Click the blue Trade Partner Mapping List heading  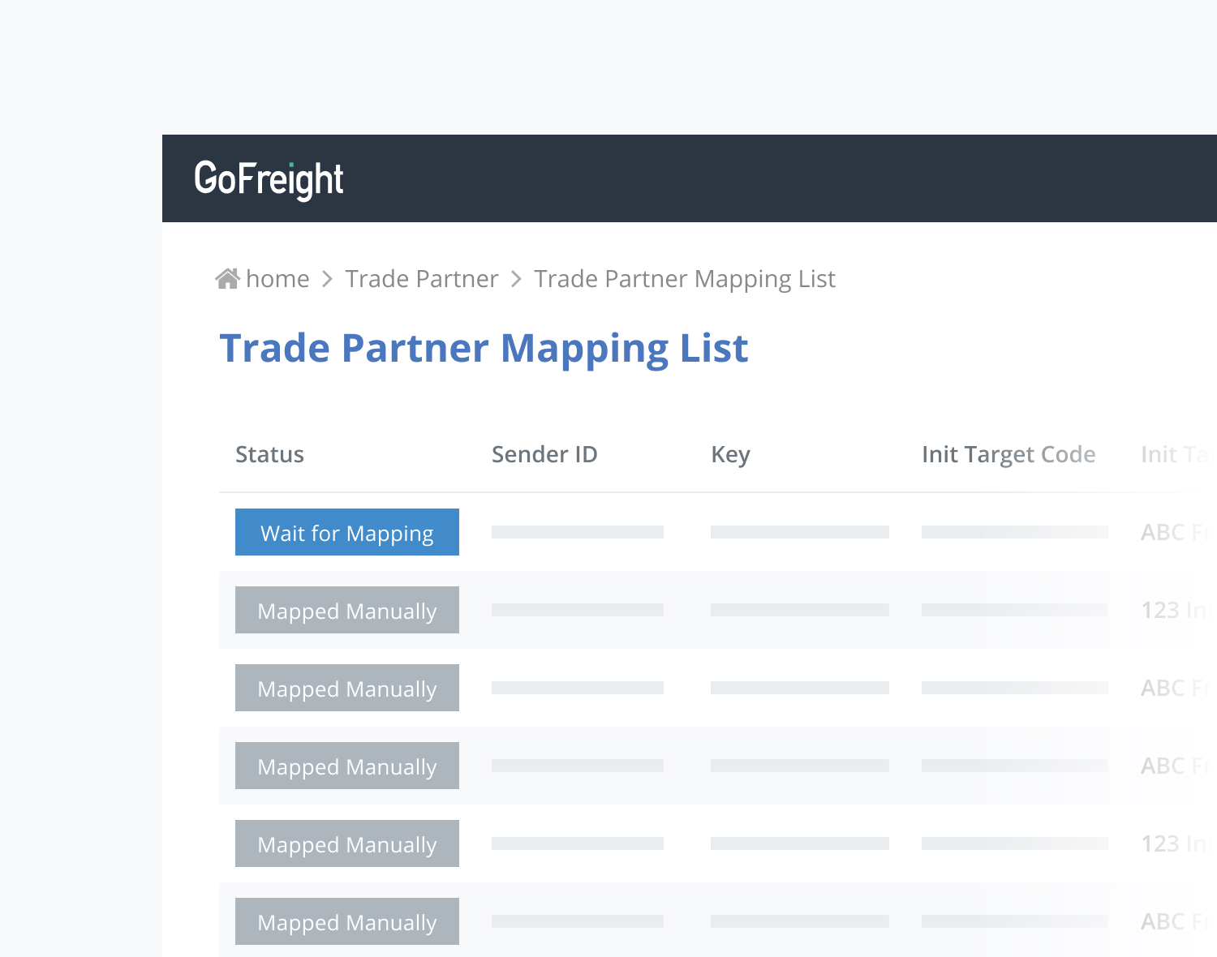(x=484, y=349)
